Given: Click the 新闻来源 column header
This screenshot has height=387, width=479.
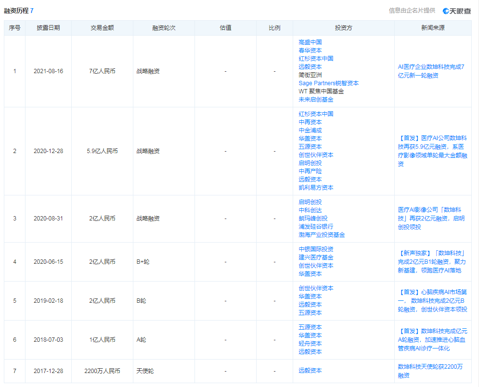Looking at the screenshot, I should pos(433,28).
